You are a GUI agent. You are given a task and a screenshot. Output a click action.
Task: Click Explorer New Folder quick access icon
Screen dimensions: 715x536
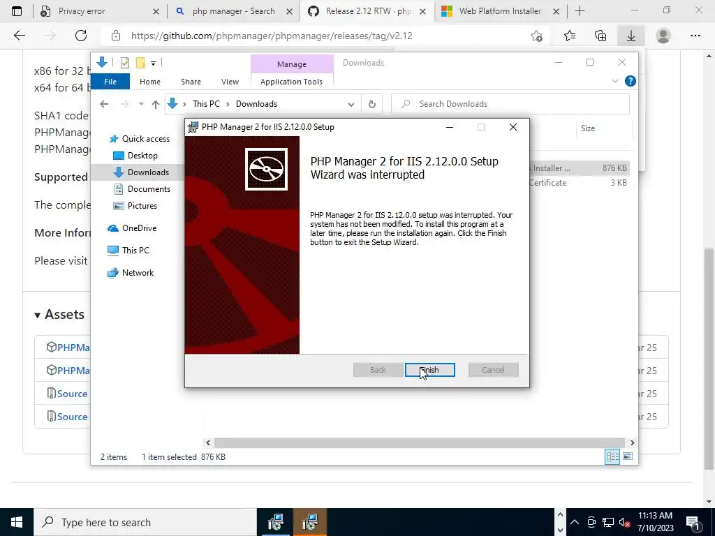point(141,63)
